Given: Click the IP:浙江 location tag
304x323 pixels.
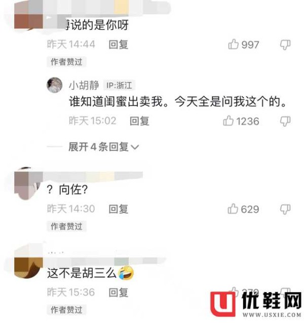Looking at the screenshot, I should click(x=119, y=85).
